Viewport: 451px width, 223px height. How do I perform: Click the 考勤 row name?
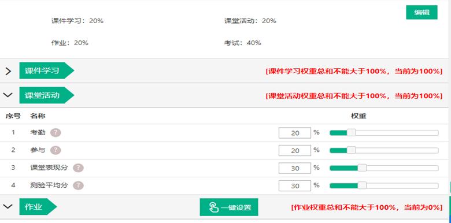pyautogui.click(x=38, y=133)
